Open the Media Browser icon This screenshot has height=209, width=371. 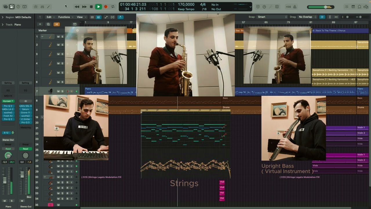click(366, 7)
